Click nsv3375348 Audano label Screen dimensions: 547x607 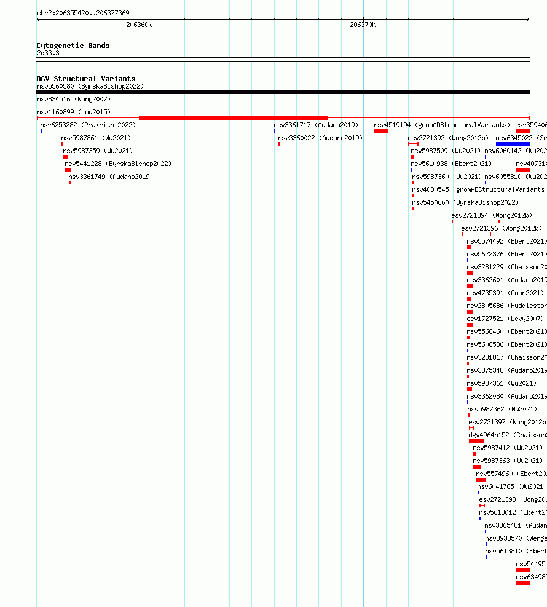pyautogui.click(x=507, y=370)
